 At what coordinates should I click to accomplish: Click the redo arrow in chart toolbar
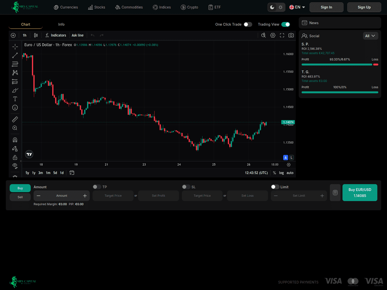click(x=102, y=35)
